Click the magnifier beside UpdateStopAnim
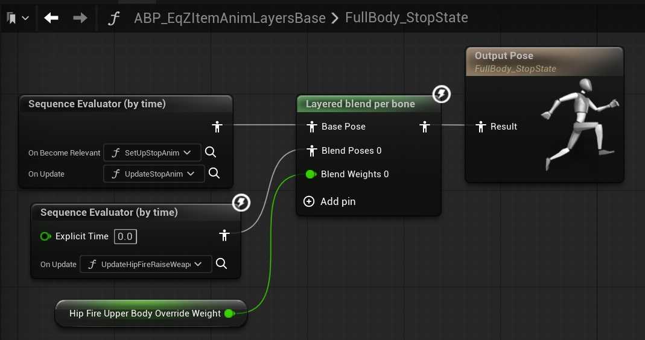645x340 pixels. (214, 174)
